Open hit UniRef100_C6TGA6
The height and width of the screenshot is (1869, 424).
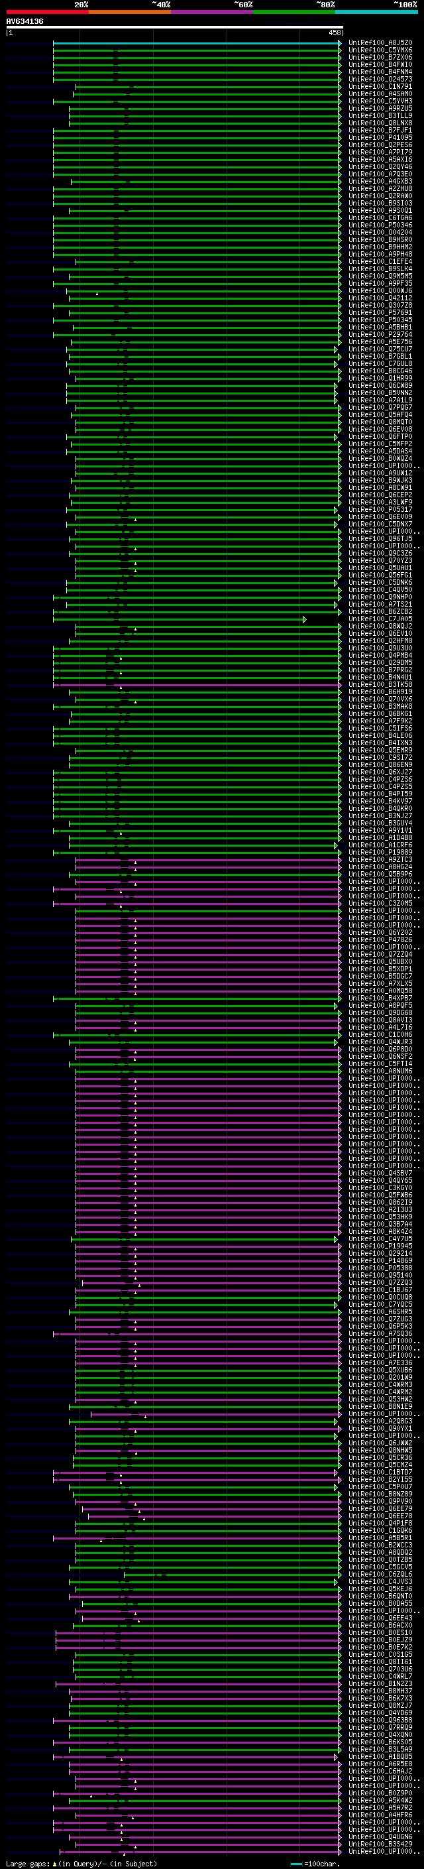coord(380,217)
